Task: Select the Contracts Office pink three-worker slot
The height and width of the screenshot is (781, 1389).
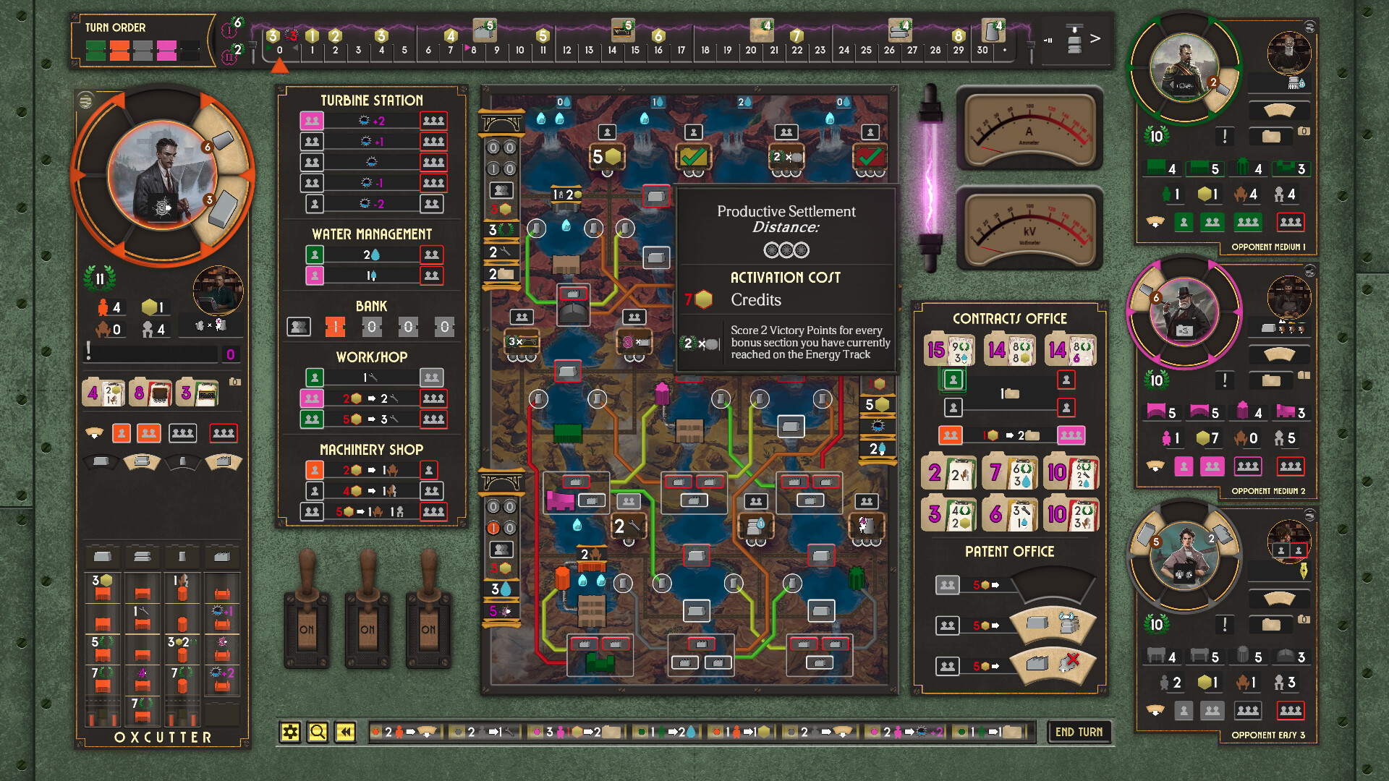Action: coord(1071,435)
